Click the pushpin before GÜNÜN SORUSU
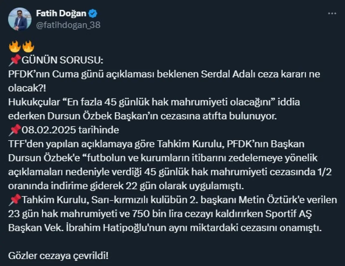345x266 pixels. click(x=15, y=60)
